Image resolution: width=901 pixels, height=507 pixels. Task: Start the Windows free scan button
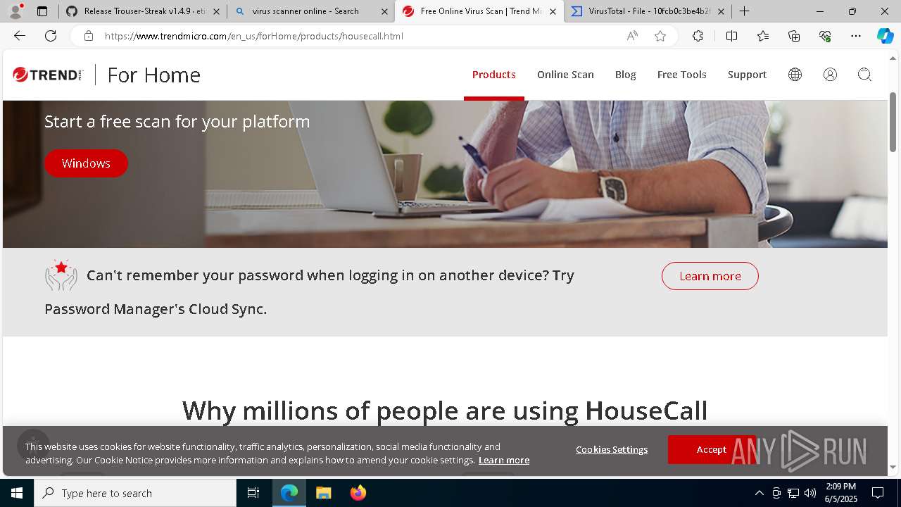coord(86,163)
